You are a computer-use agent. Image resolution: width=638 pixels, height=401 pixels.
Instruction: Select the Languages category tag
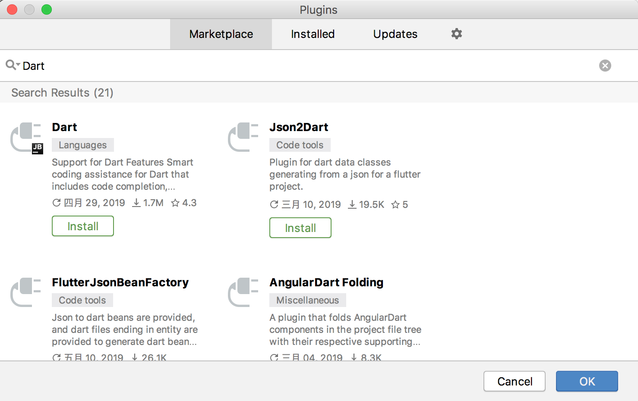(83, 145)
